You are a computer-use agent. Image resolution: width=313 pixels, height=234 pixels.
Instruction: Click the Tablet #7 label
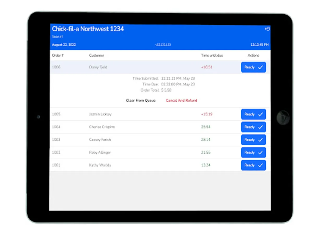(x=57, y=37)
